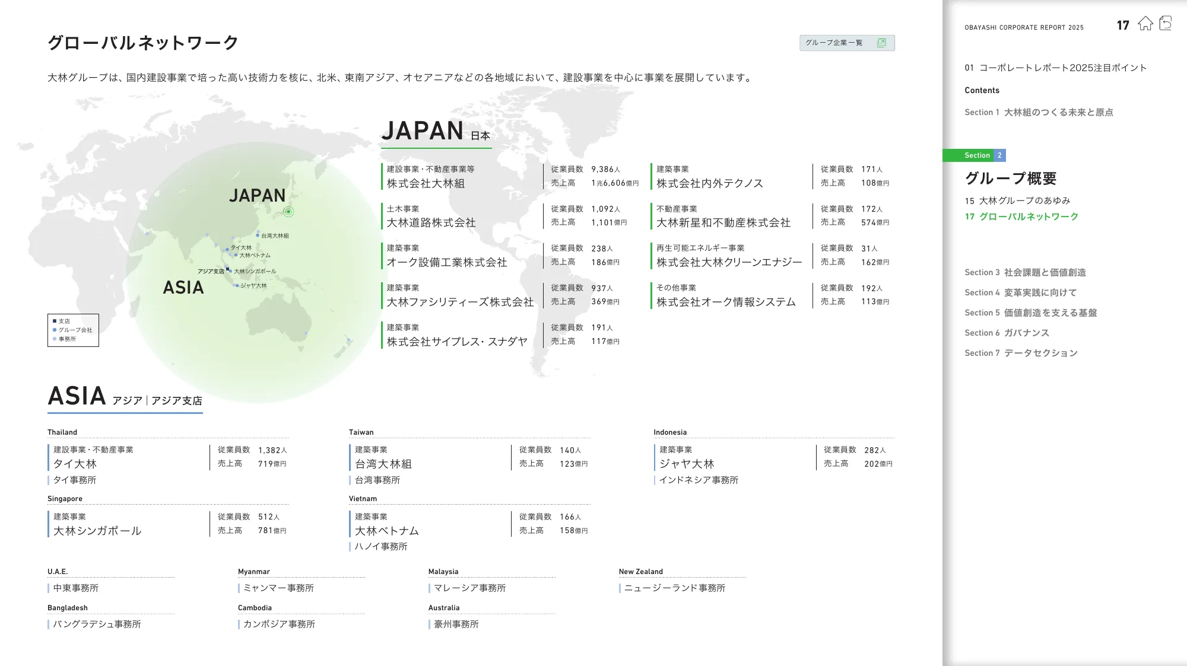1187x666 pixels.
Task: Click the 大林ベトナム marker on the map
Action: 236,255
